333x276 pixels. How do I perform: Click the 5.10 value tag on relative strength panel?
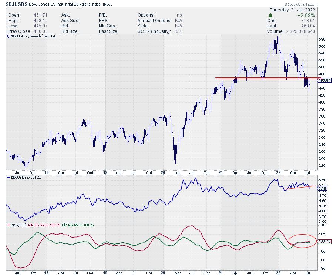coord(322,188)
